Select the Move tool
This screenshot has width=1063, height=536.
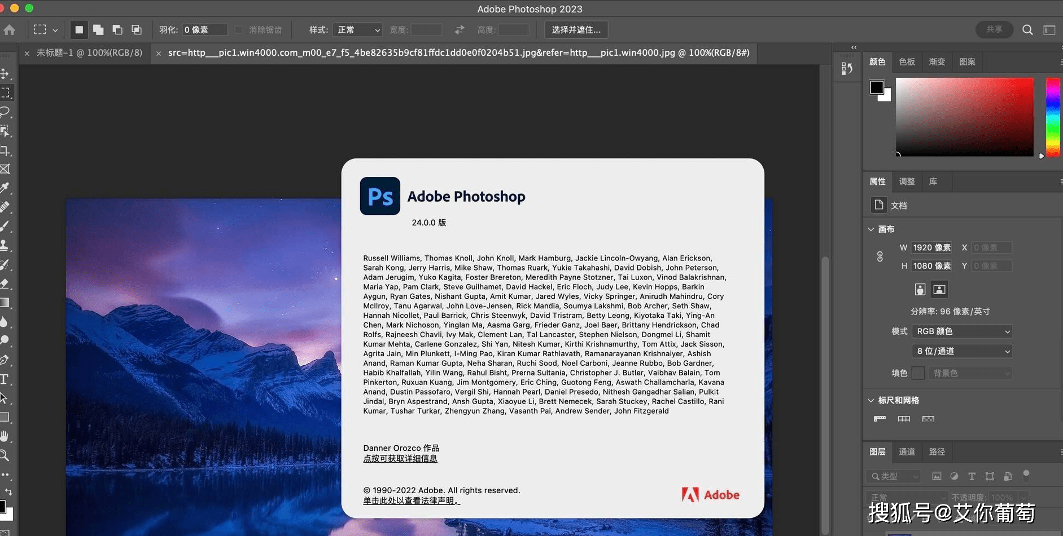pyautogui.click(x=7, y=74)
